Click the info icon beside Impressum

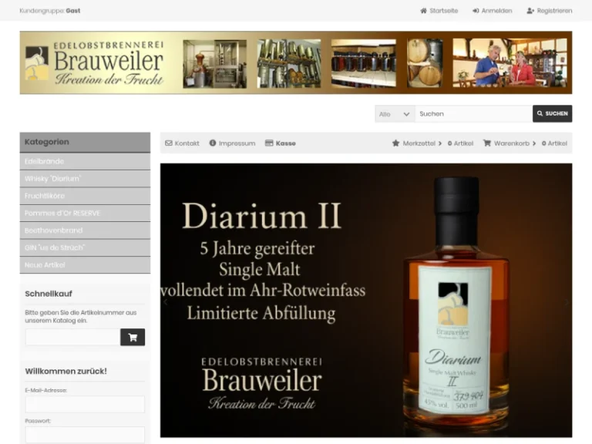click(x=213, y=143)
